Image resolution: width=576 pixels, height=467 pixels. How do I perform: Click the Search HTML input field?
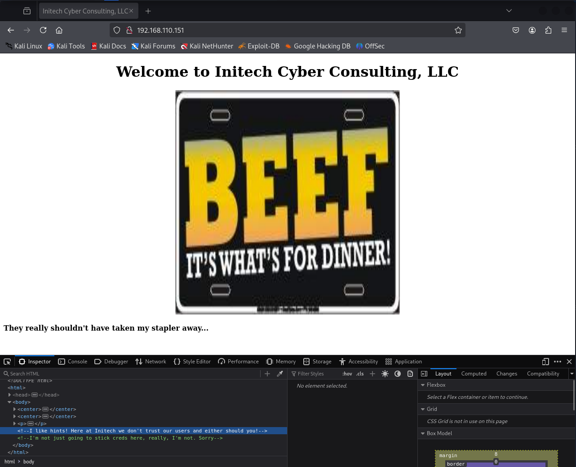pyautogui.click(x=27, y=373)
